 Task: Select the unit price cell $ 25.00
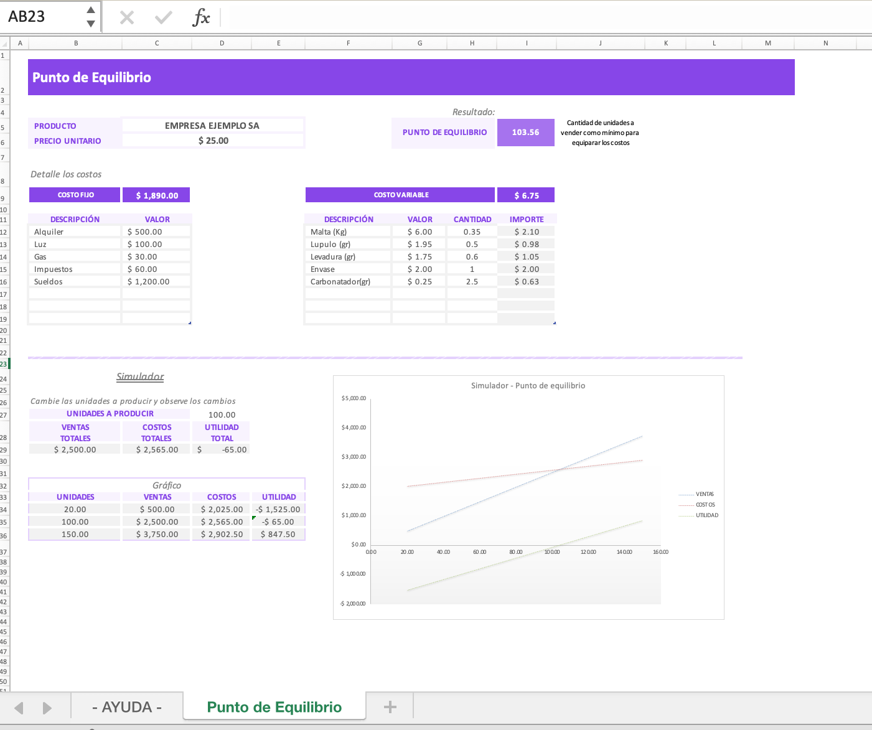[213, 141]
